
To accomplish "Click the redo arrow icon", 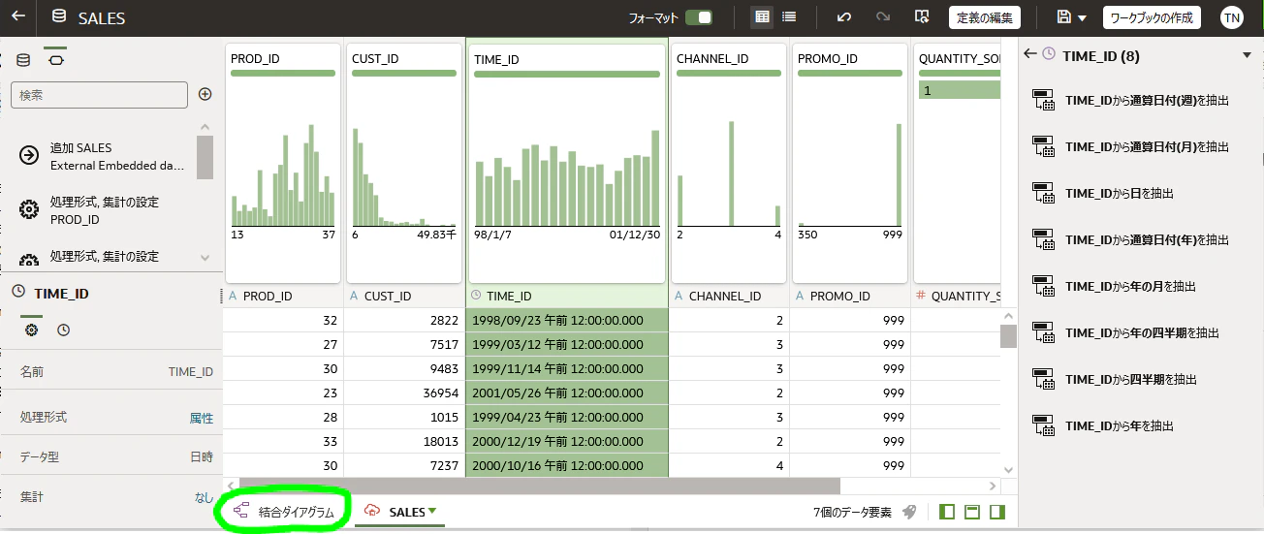I will [883, 17].
